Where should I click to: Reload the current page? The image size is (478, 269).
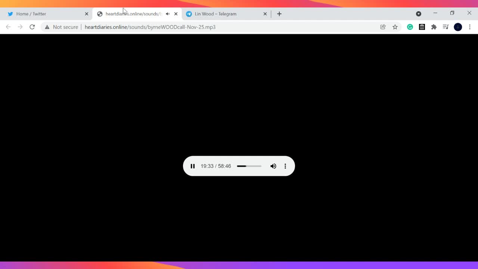32,27
